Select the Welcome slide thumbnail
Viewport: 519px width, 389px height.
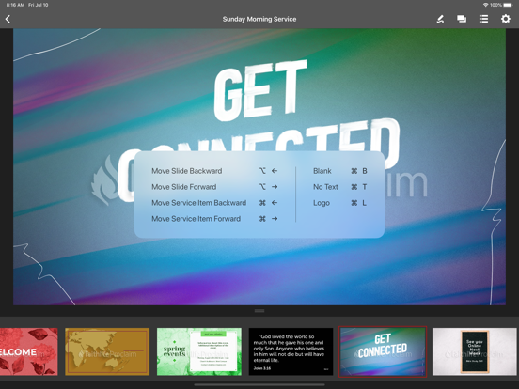[29, 351]
